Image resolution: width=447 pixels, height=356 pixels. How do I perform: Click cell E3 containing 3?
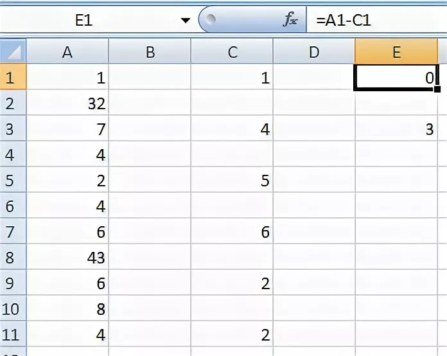tap(396, 129)
